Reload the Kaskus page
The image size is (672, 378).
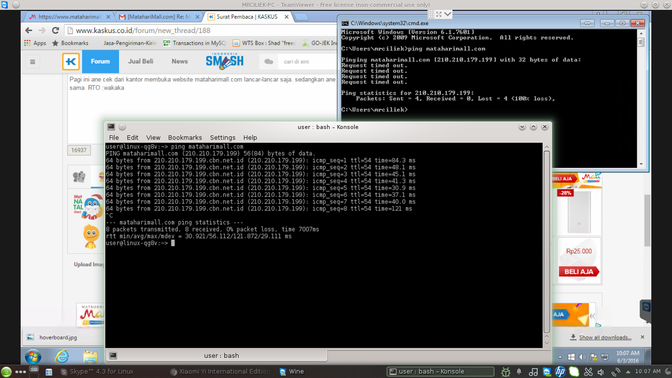coord(55,30)
